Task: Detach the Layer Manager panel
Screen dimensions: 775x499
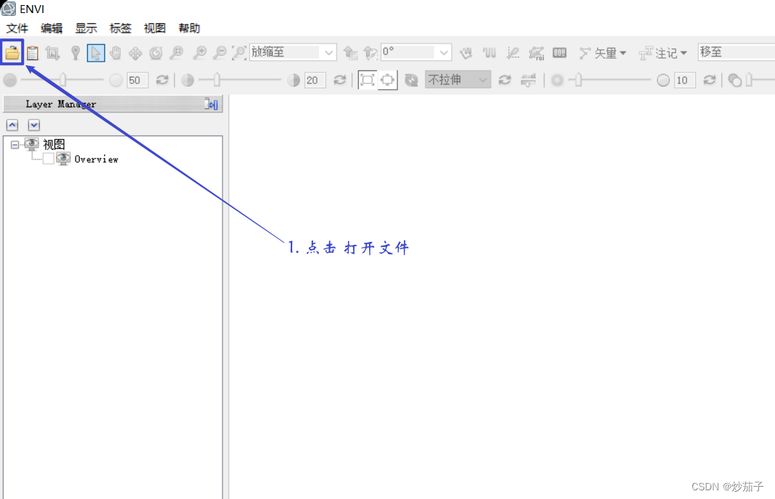Action: tap(212, 104)
